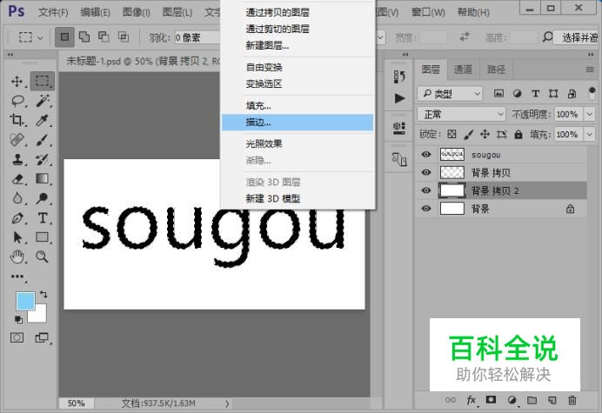Open the History panel icon
The width and height of the screenshot is (602, 413).
tap(399, 77)
